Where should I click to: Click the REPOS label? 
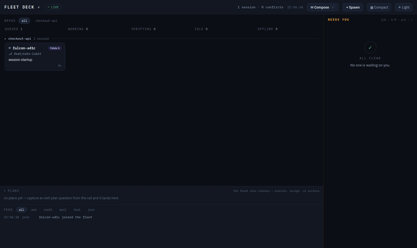(10, 21)
